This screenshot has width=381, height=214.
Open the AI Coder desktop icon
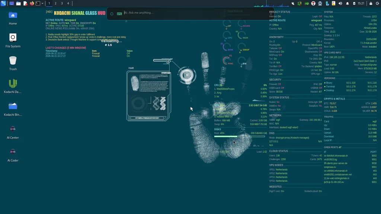click(x=13, y=155)
